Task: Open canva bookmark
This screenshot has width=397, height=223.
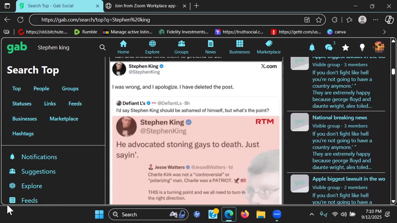Action: pyautogui.click(x=337, y=32)
